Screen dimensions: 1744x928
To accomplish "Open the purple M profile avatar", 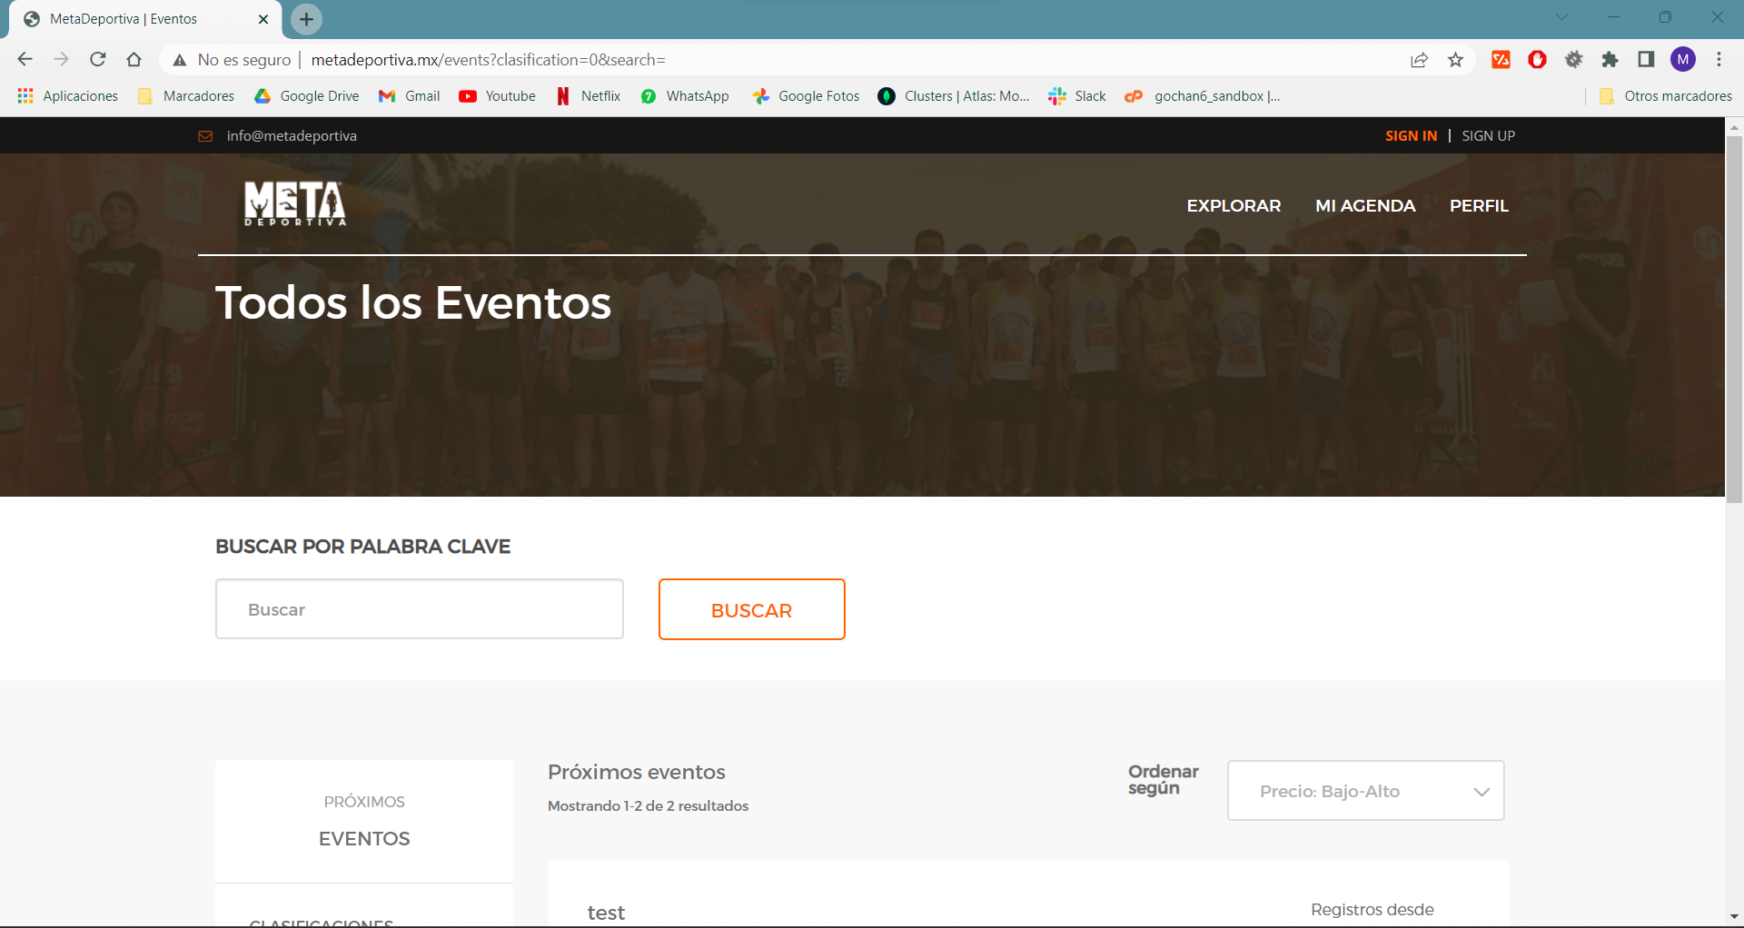I will [1683, 60].
